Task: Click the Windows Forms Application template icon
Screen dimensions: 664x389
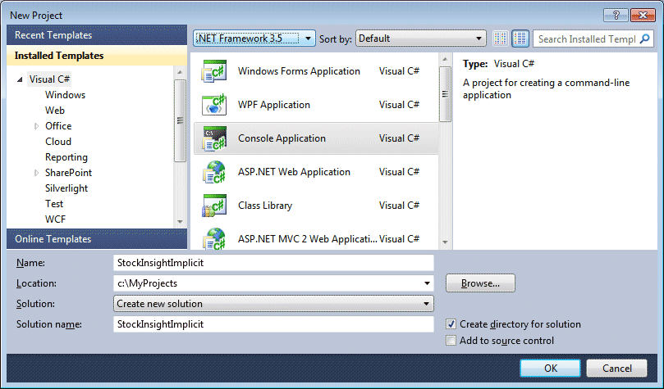Action: [x=213, y=72]
